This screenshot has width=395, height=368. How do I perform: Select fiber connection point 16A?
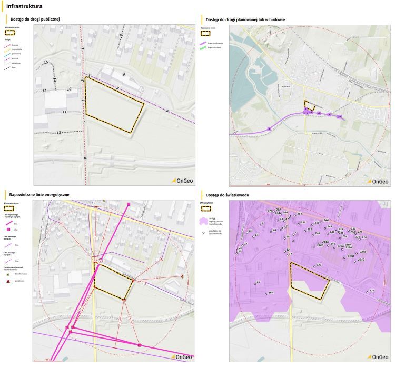point(266,294)
